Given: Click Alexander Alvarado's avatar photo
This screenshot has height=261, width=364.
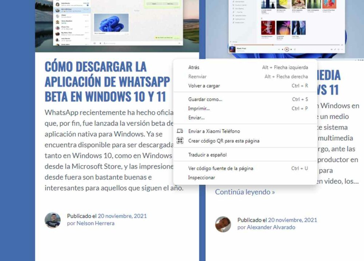Looking at the screenshot, I should (x=223, y=224).
